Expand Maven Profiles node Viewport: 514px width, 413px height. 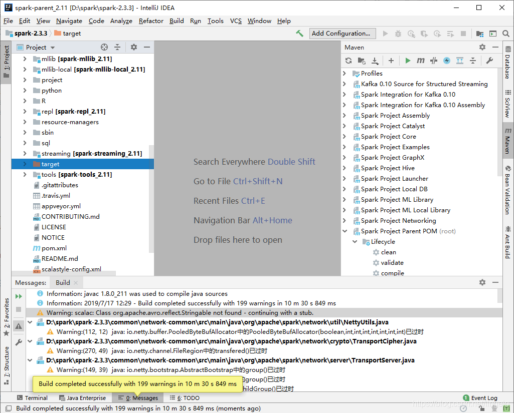click(345, 73)
